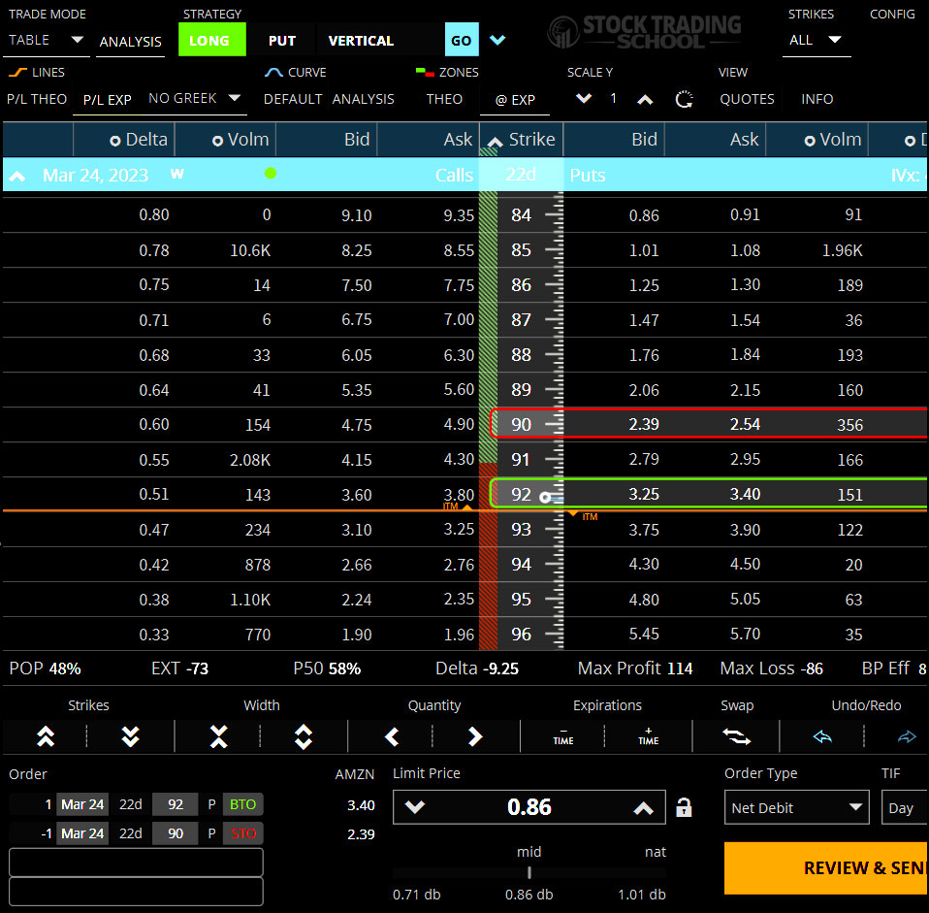Expand strategy list next to GO
Screen dimensions: 929x913
tap(497, 40)
